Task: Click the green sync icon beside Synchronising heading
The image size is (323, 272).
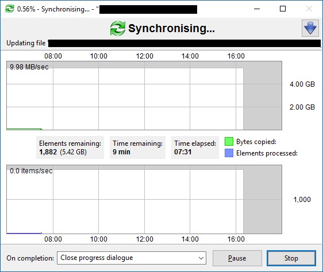Action: [x=118, y=28]
